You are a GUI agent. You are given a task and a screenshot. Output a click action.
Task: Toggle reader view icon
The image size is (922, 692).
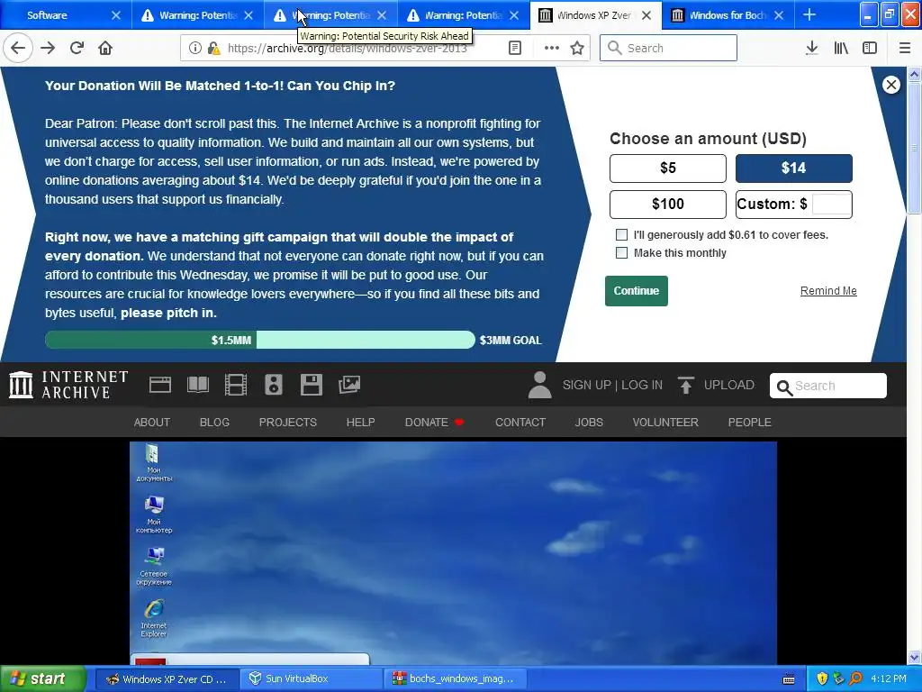pos(515,49)
